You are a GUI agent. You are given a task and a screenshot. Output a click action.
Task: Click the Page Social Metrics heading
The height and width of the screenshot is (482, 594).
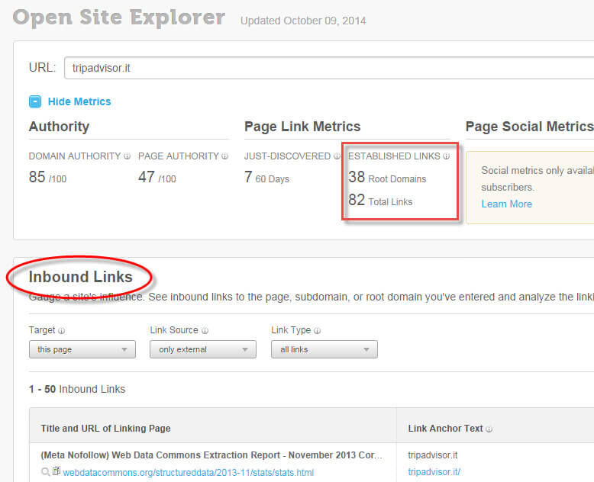pyautogui.click(x=529, y=127)
